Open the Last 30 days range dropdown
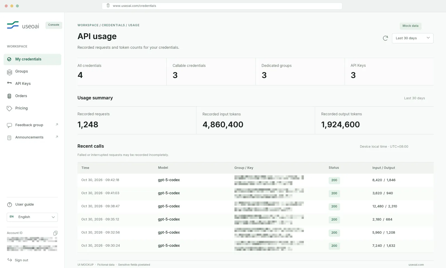The image size is (446, 268). coord(413,38)
